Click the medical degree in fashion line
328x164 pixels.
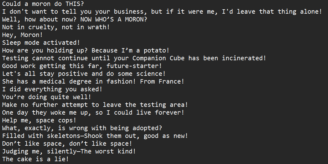pyautogui.click(x=93, y=81)
